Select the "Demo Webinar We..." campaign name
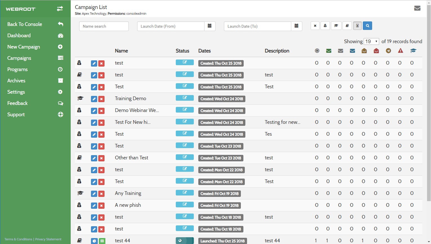This screenshot has height=244, width=431. pos(137,110)
